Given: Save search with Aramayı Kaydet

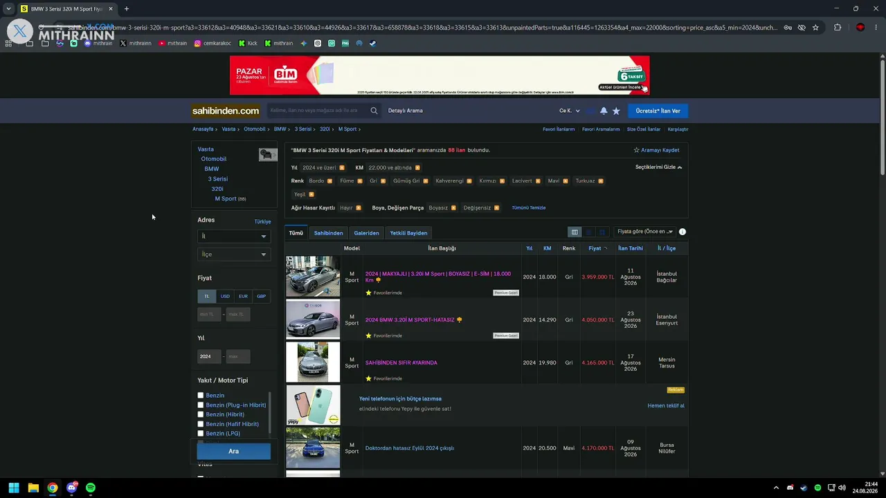Looking at the screenshot, I should (656, 150).
